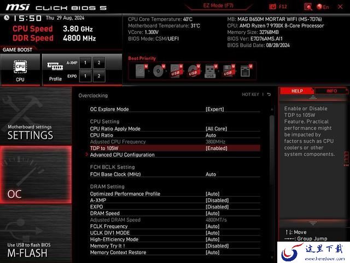
Task: Click the USB optical drive boot icon
Action: click(x=194, y=71)
